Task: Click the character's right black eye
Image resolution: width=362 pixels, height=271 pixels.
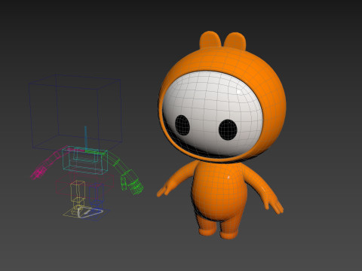Action: 228,129
